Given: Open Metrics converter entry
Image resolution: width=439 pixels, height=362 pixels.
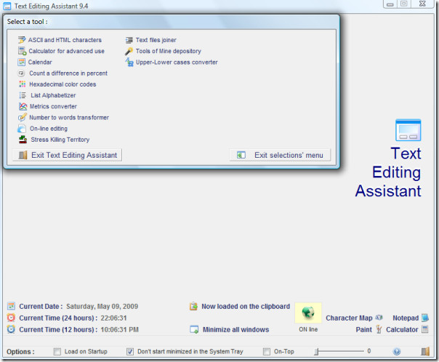Looking at the screenshot, I should tap(53, 106).
